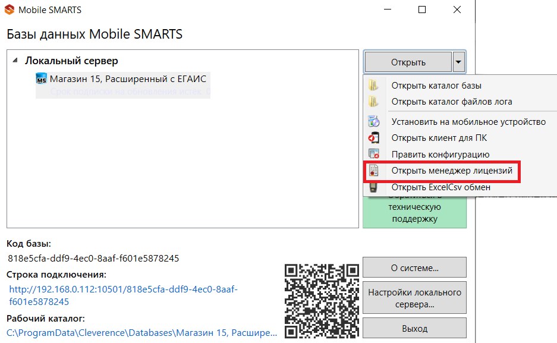Click the Mobile SMARTS logo in title bar

[x=10, y=10]
